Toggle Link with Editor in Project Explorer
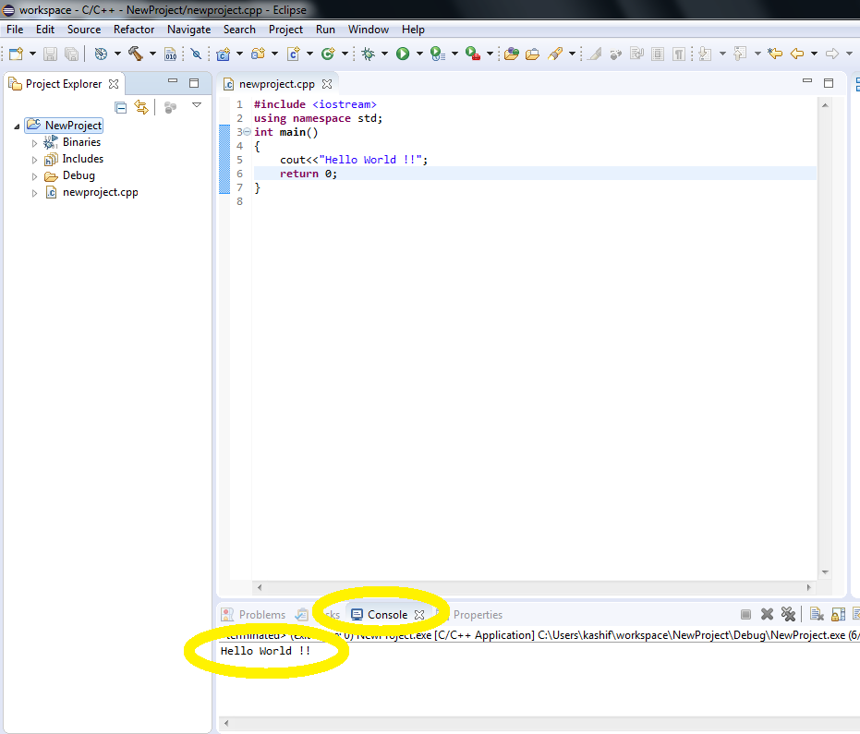Viewport: 860px width, 734px height. pos(140,106)
